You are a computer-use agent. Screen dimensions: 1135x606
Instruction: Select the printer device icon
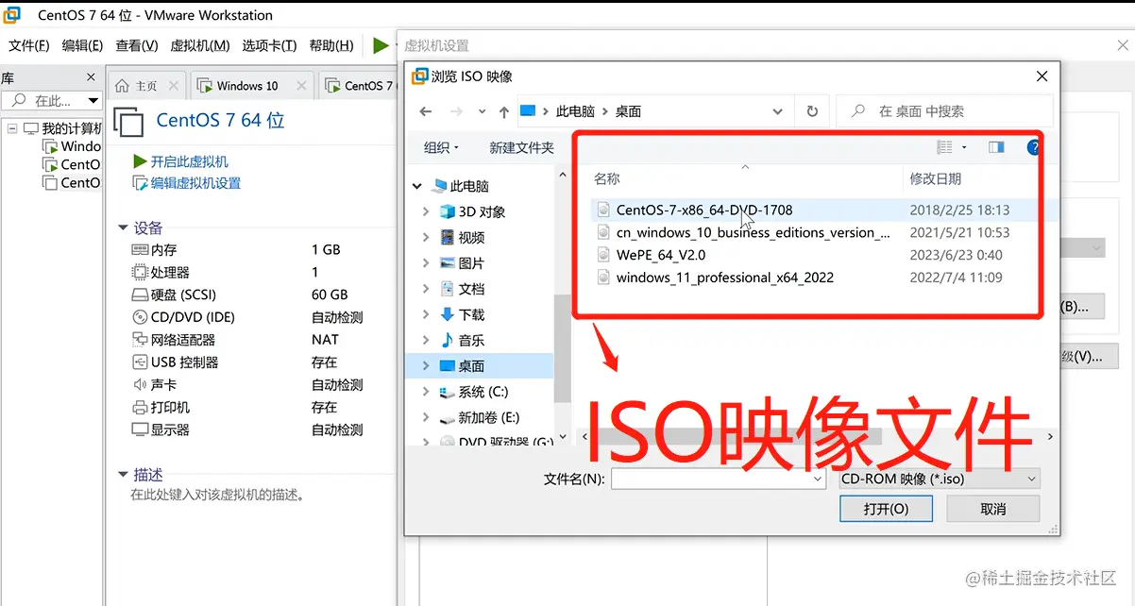[138, 406]
